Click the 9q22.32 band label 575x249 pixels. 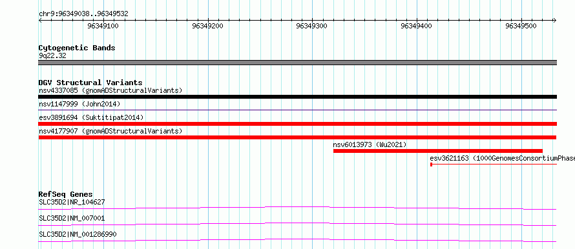click(x=53, y=56)
